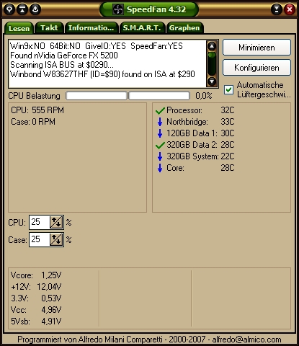Click the 'Northbridge: 33C' temperature text
Image resolution: width=299 pixels, height=346 pixels.
(200, 122)
